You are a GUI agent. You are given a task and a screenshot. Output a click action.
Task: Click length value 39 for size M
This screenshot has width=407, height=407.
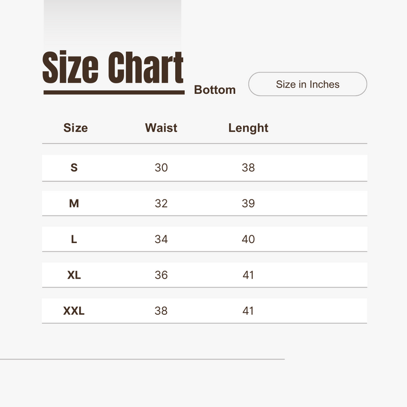pyautogui.click(x=248, y=203)
